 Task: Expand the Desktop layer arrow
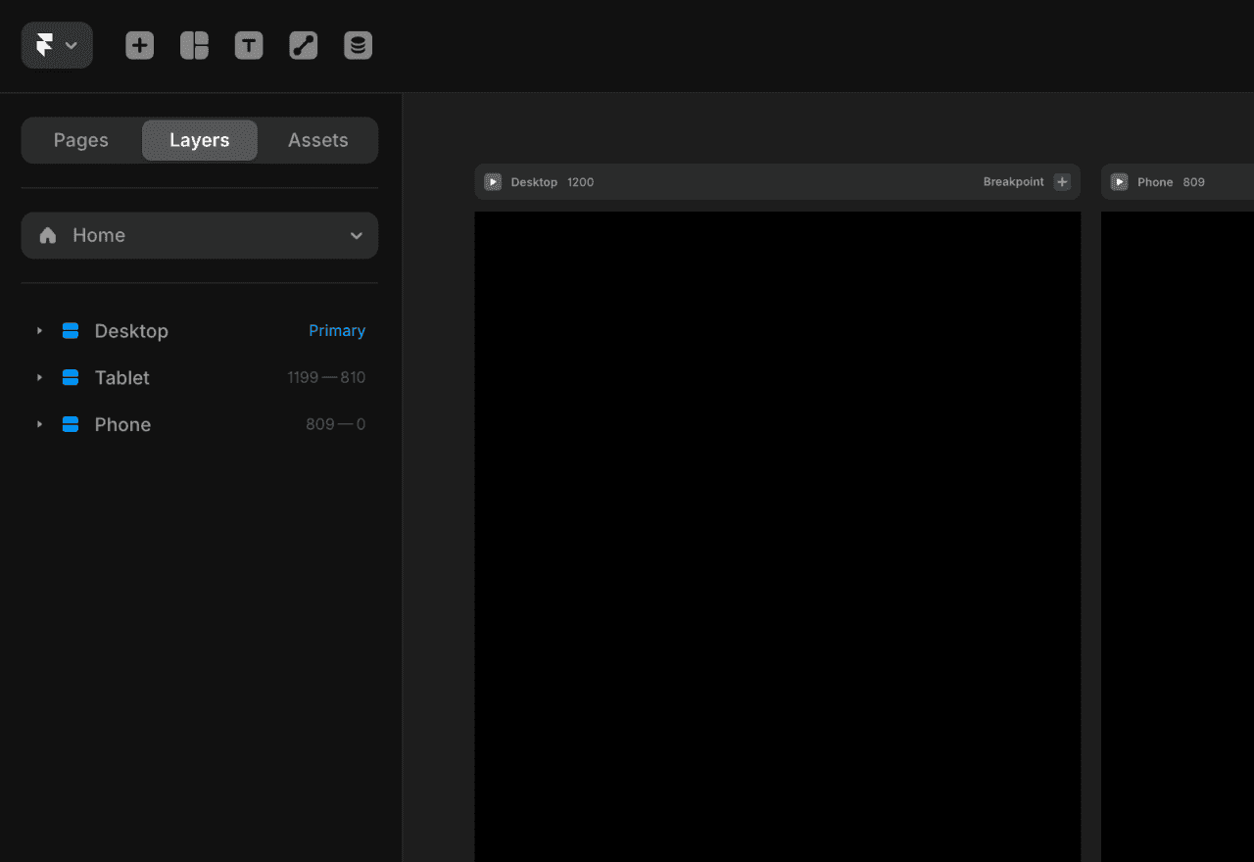(x=39, y=331)
